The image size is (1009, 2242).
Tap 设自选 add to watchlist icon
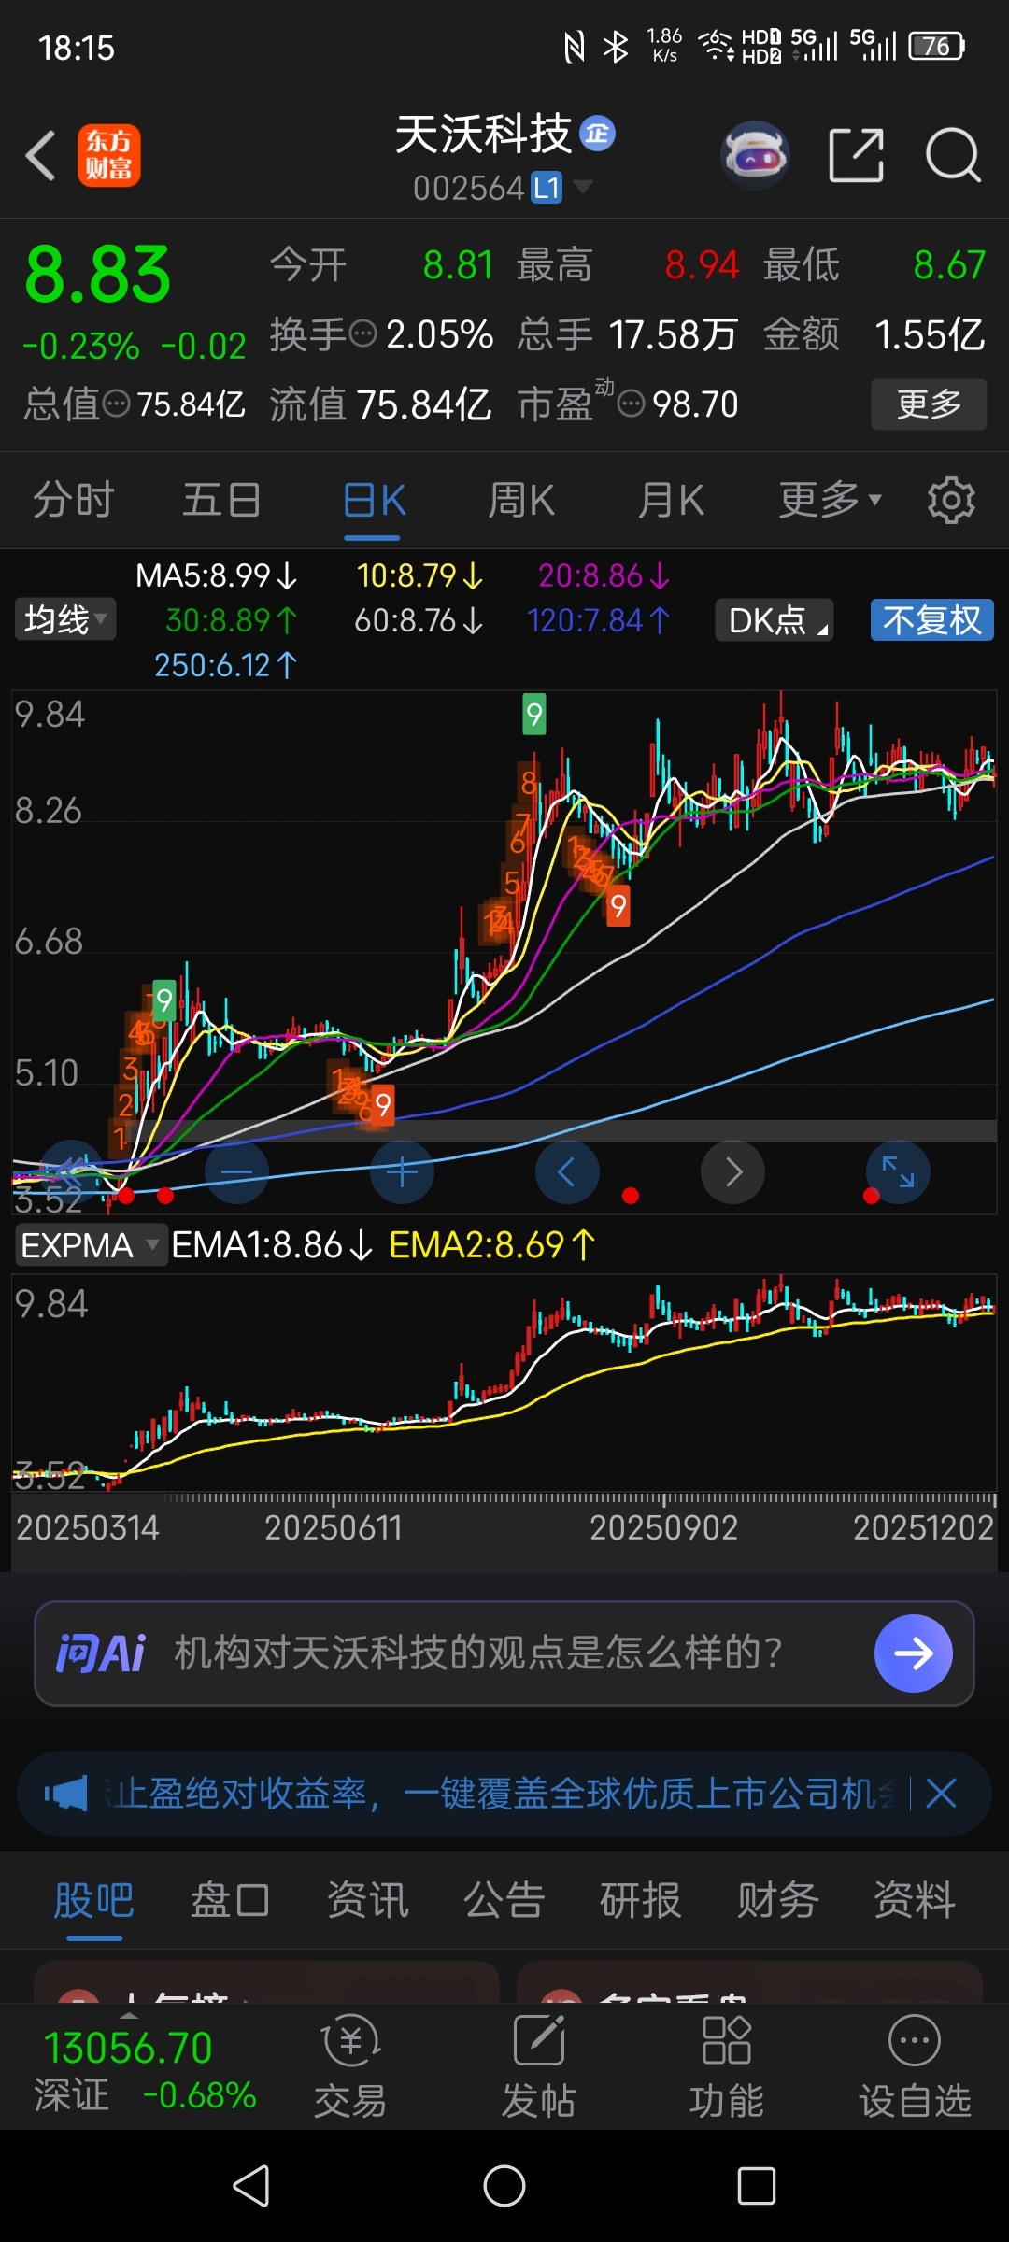[x=915, y=2066]
